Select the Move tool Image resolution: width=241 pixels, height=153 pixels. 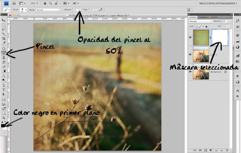coord(4,20)
